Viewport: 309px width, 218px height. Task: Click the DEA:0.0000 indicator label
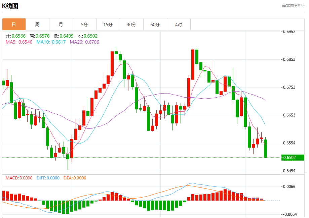coord(75,178)
